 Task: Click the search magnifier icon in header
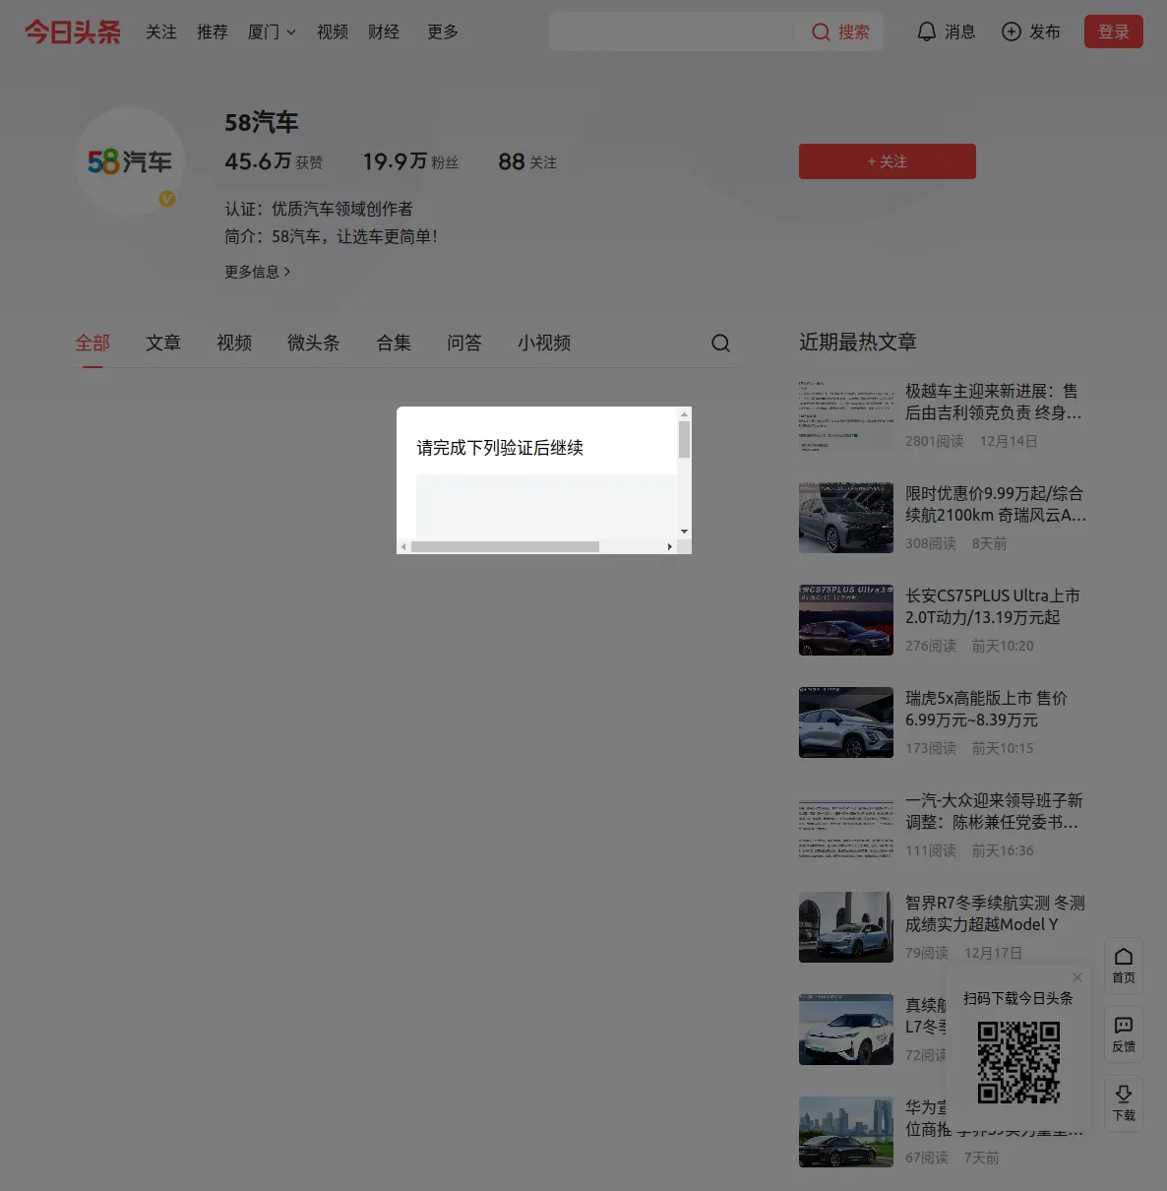[821, 32]
